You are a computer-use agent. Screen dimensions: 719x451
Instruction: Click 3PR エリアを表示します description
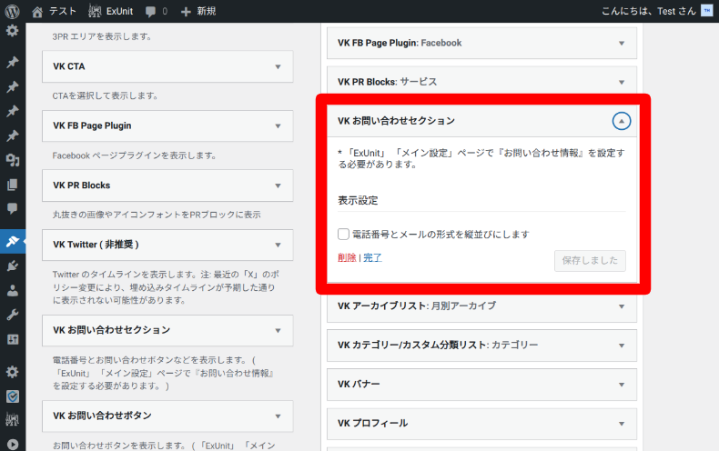[102, 36]
